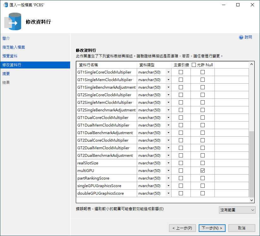The height and width of the screenshot is (236, 260).
Task: Open help via the 說明 question mark icon
Action: 241,37
